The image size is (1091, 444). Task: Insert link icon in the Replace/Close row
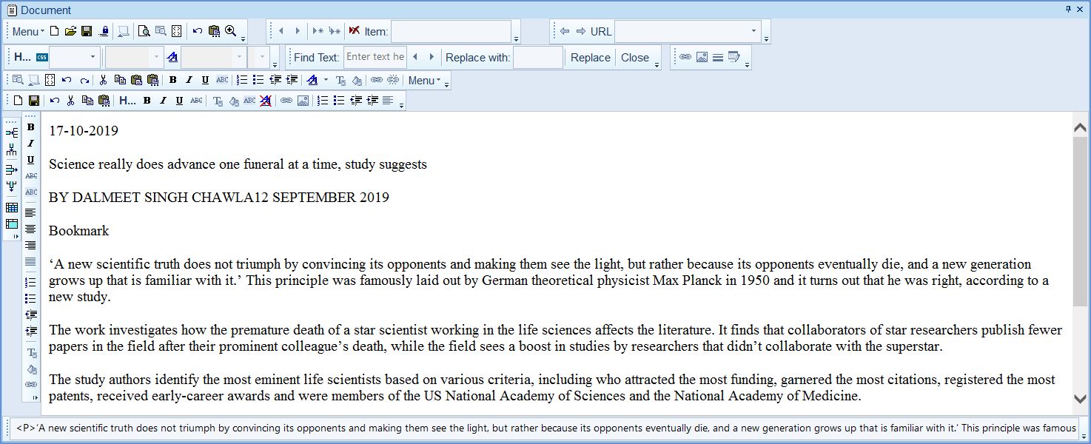pos(685,57)
